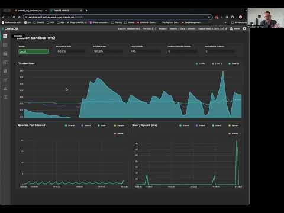
Task: Open the Views icon in the CrateDB sidebar
Action: point(5,63)
